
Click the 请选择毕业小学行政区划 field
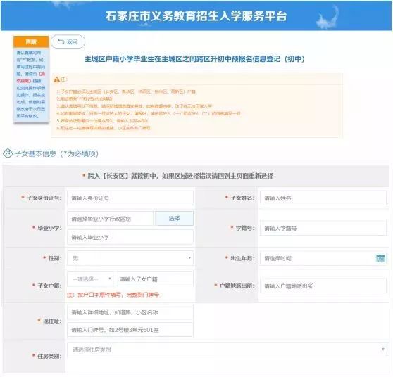point(110,219)
